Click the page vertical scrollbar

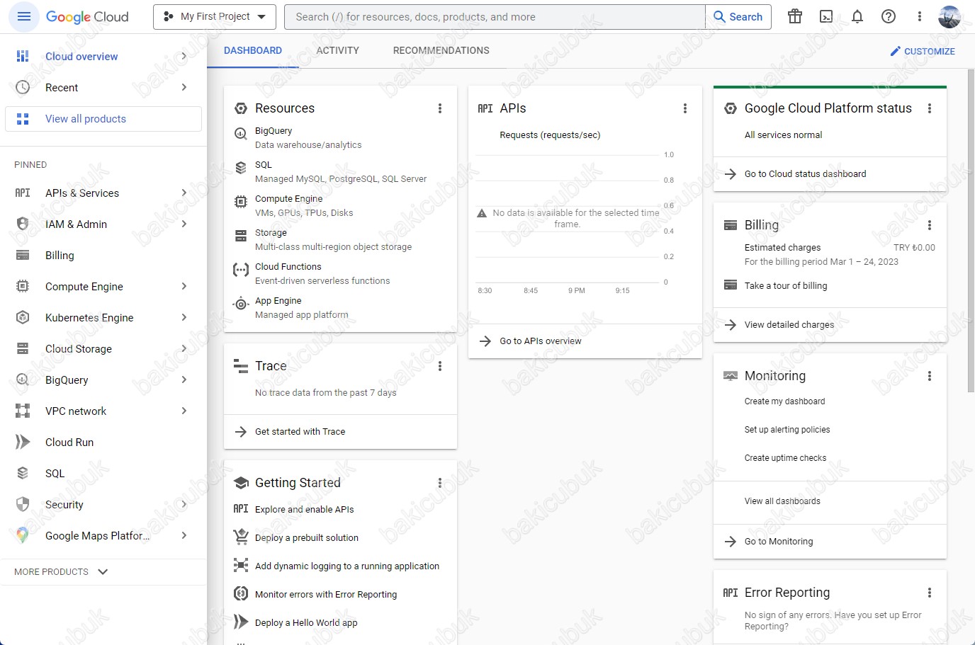click(971, 230)
